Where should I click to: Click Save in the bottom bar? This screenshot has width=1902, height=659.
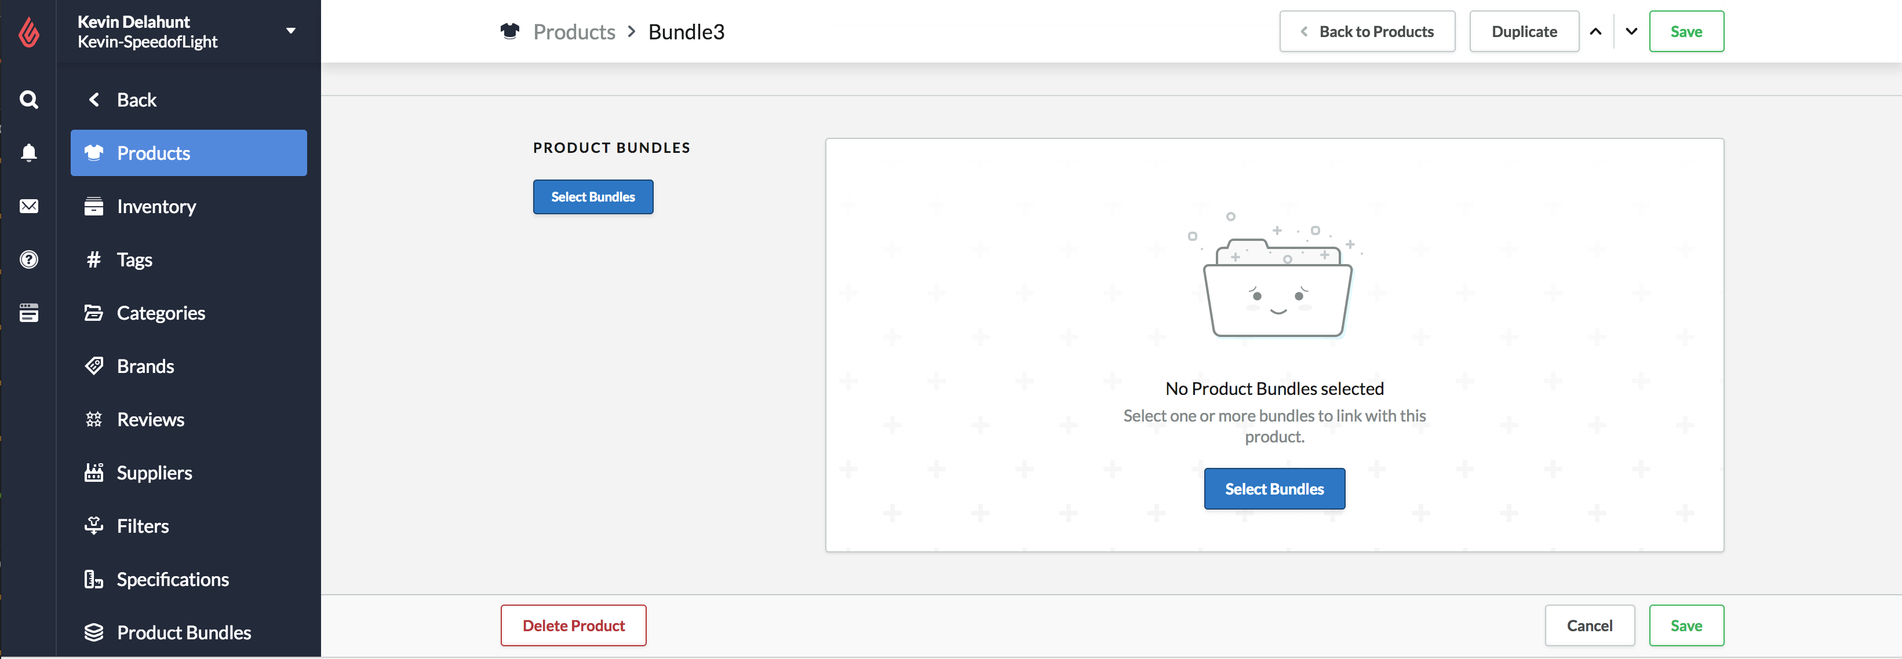coord(1686,625)
